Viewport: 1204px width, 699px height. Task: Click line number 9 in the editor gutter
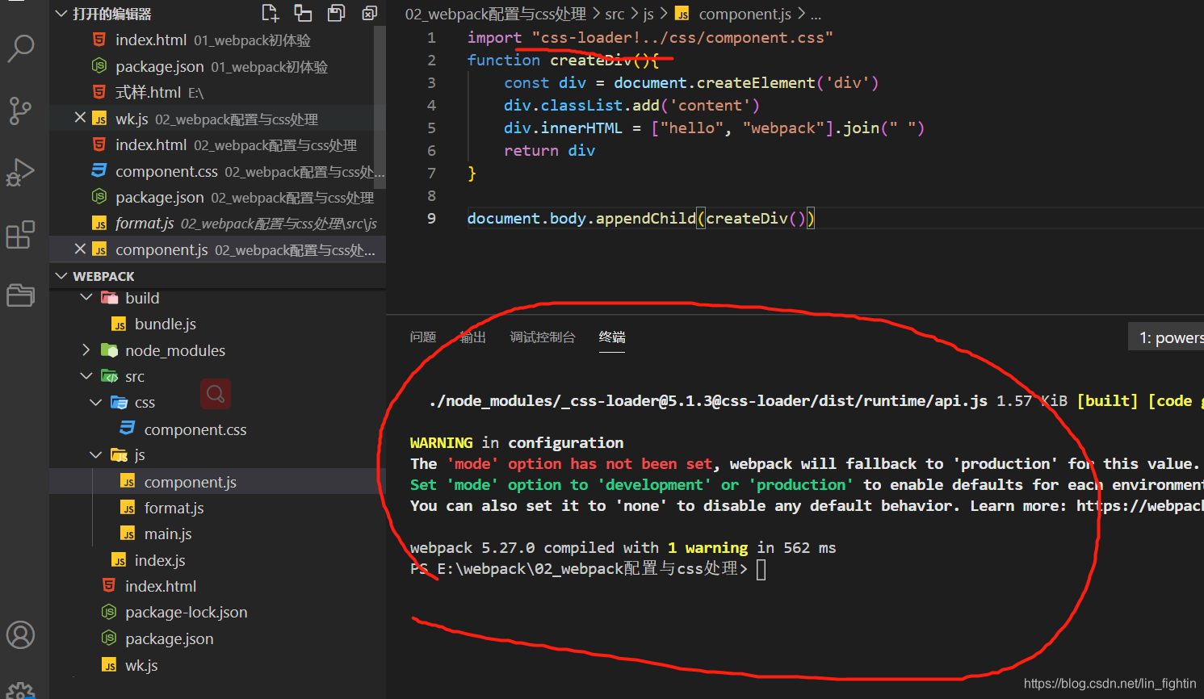coord(431,219)
